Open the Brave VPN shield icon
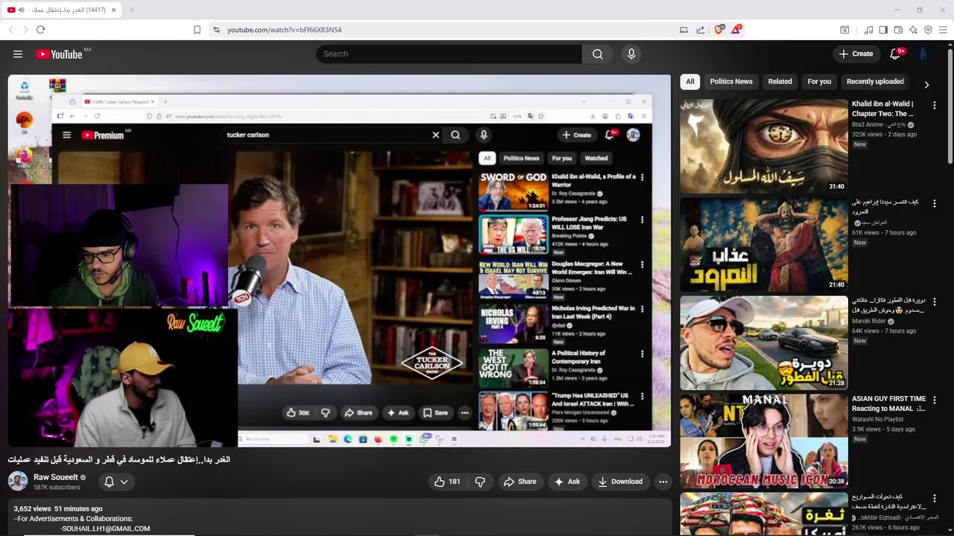This screenshot has height=536, width=954. pyautogui.click(x=928, y=30)
